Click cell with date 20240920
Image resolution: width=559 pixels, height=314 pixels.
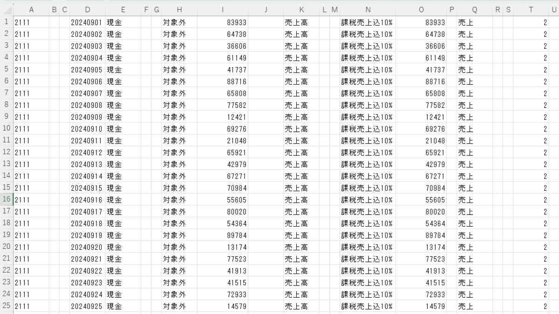(x=88, y=247)
